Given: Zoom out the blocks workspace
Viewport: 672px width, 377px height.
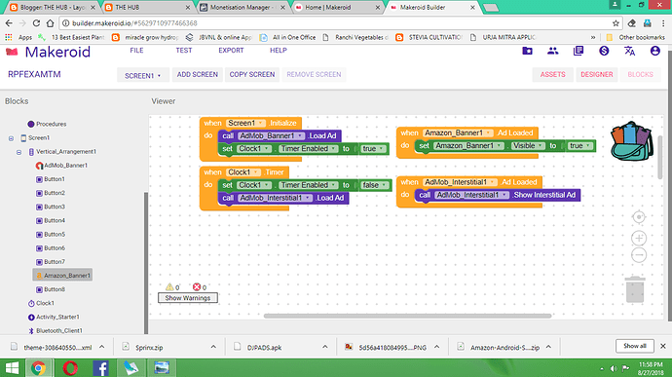Looking at the screenshot, I should coord(639,255).
